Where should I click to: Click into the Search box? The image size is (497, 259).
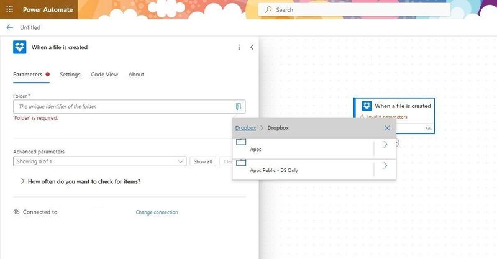[354, 9]
